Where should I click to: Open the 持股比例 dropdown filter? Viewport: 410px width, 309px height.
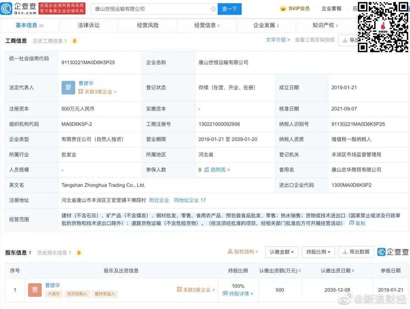(318, 252)
